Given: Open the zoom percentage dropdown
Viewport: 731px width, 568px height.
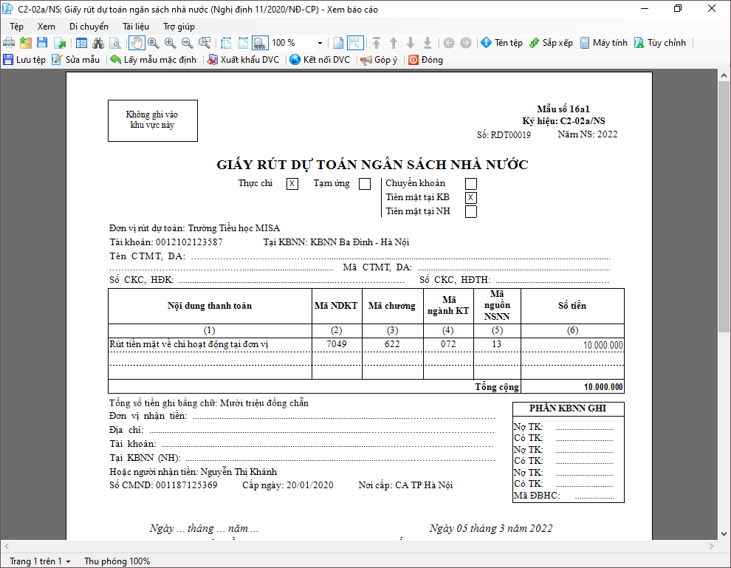Looking at the screenshot, I should point(320,44).
